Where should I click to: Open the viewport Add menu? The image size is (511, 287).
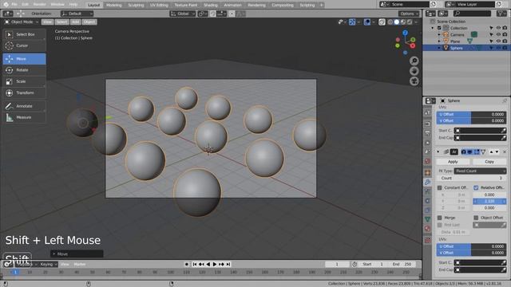tap(75, 22)
